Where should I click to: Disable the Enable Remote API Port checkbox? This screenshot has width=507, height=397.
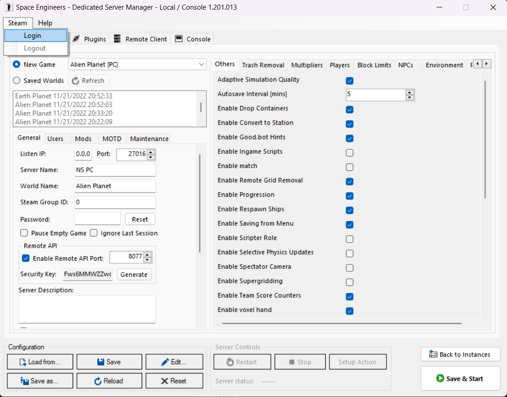[x=26, y=258]
